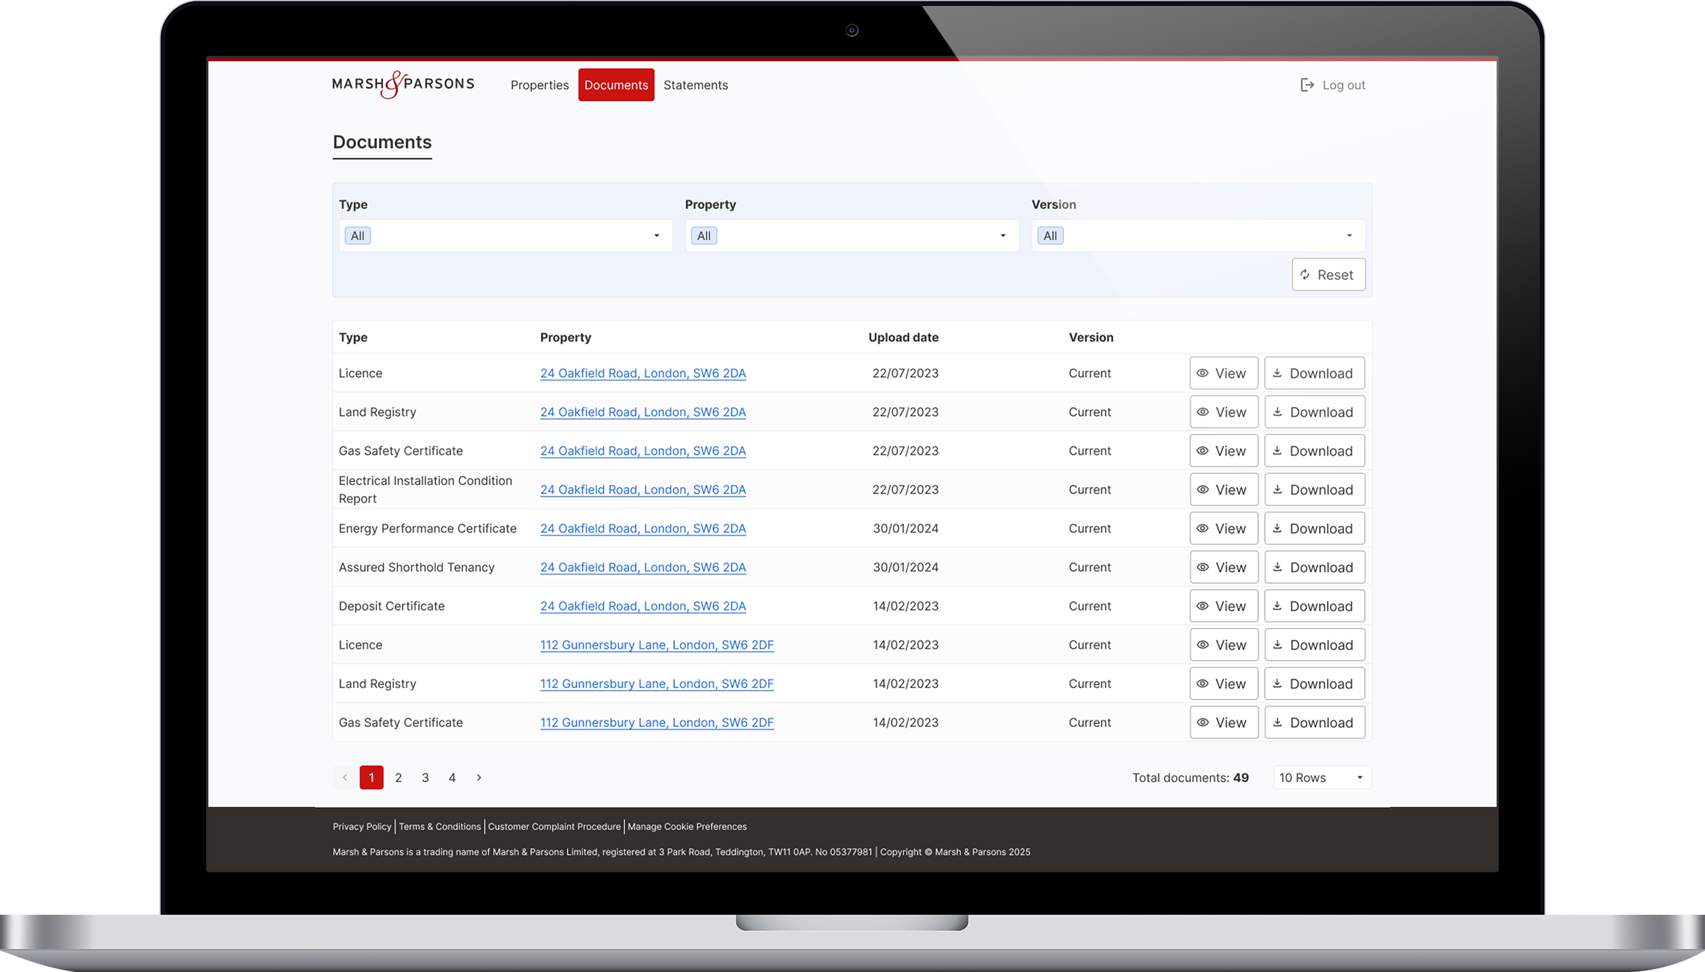Go to page 3 of documents
Screen dimensions: 1705x972
point(426,778)
